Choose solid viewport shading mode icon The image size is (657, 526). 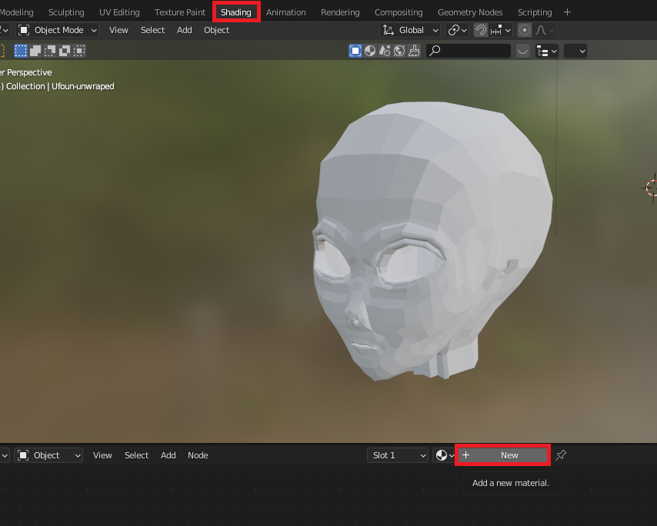[x=370, y=51]
